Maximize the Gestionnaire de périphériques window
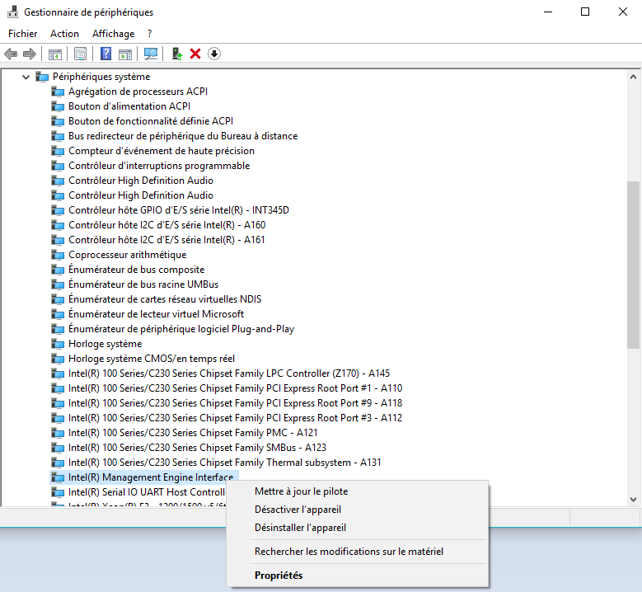 click(x=585, y=12)
